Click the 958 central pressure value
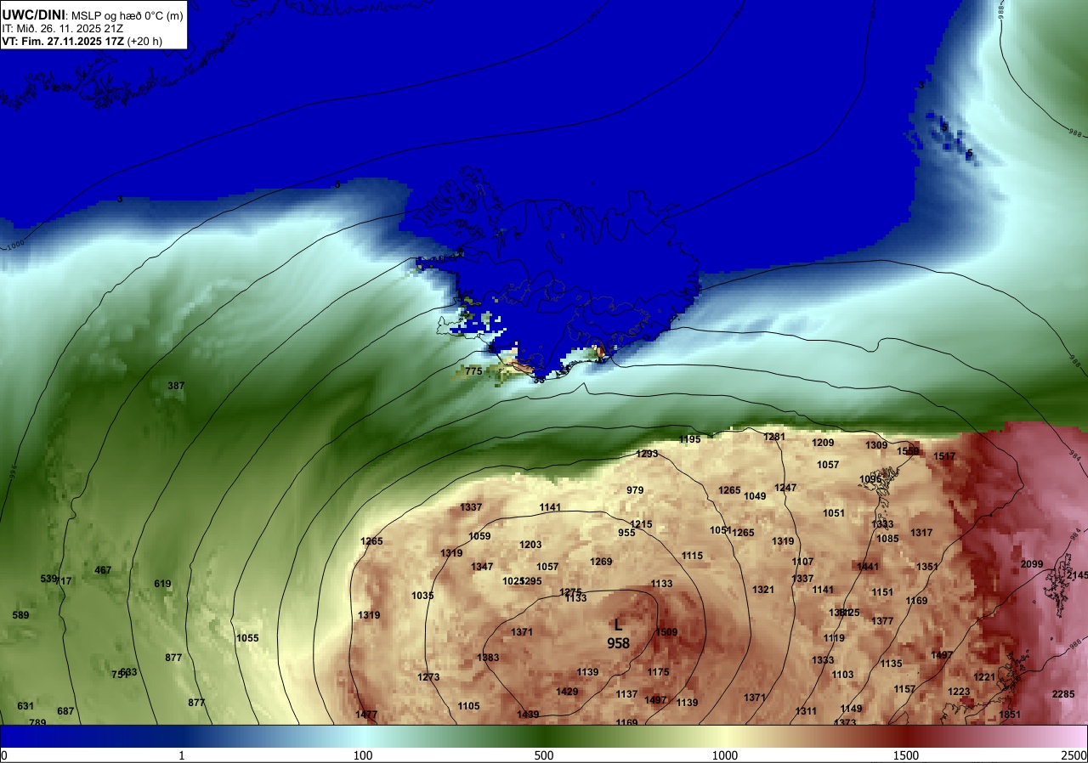Screen dimensions: 1088x763 click(618, 643)
